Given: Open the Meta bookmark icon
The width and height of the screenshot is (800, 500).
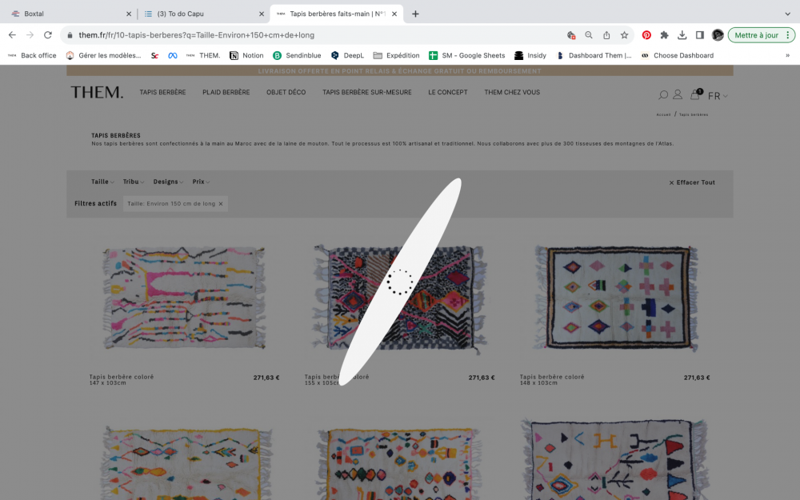Looking at the screenshot, I should [173, 55].
